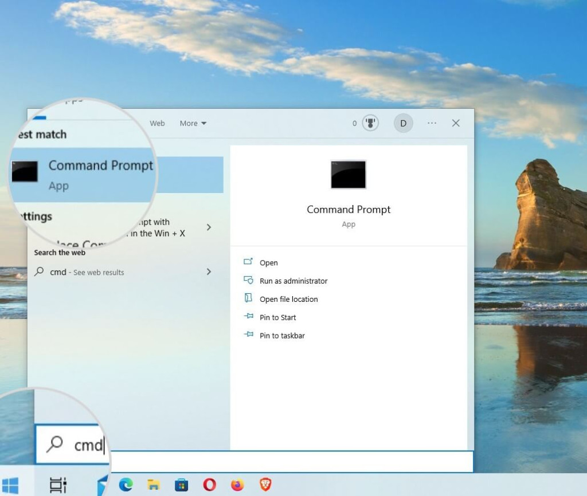Launch Firefox from the taskbar

[x=237, y=485]
